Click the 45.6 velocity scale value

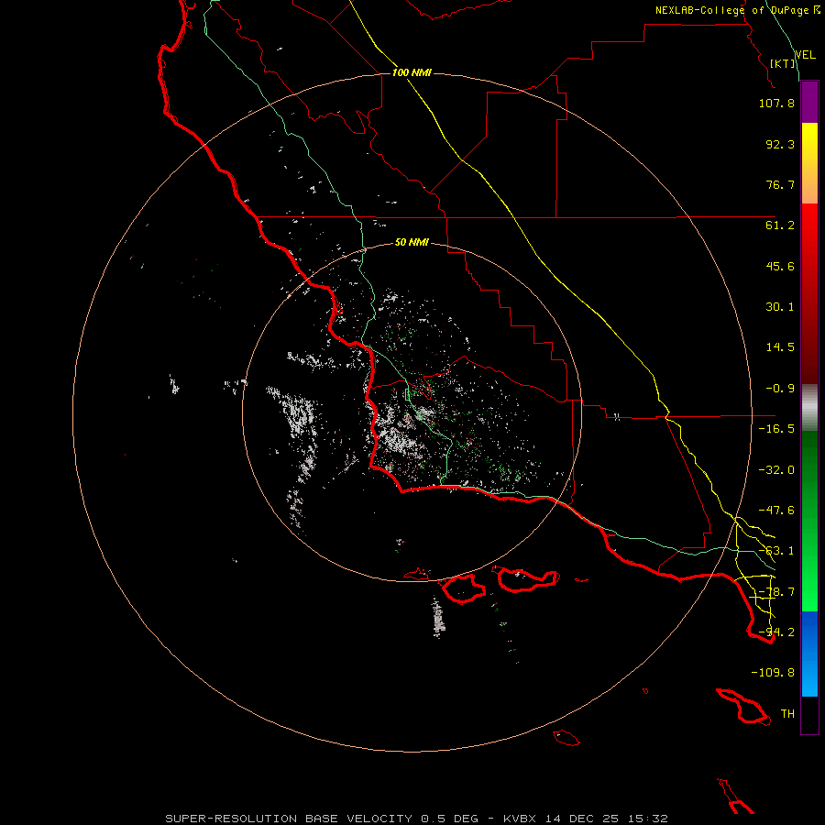pyautogui.click(x=780, y=266)
